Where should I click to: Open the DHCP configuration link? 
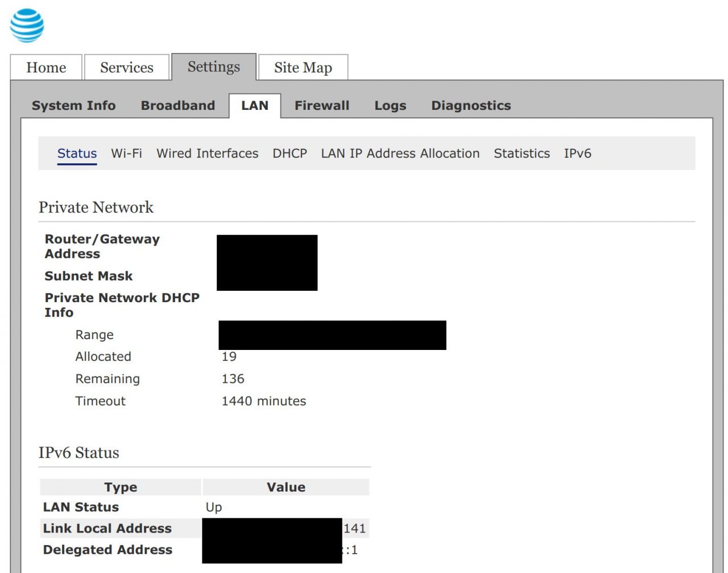[x=289, y=153]
